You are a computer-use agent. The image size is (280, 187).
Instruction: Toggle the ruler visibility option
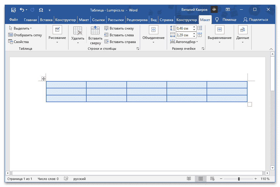(x=154, y=20)
